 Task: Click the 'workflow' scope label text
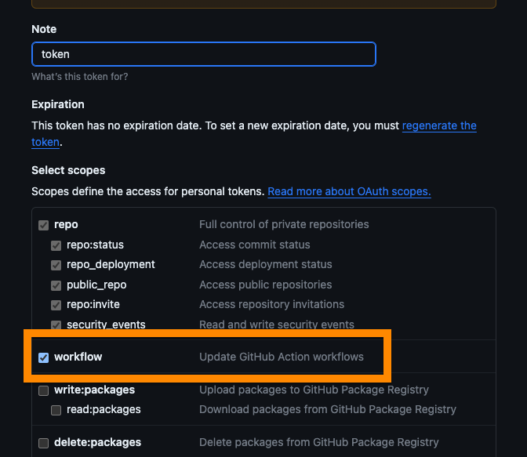78,357
